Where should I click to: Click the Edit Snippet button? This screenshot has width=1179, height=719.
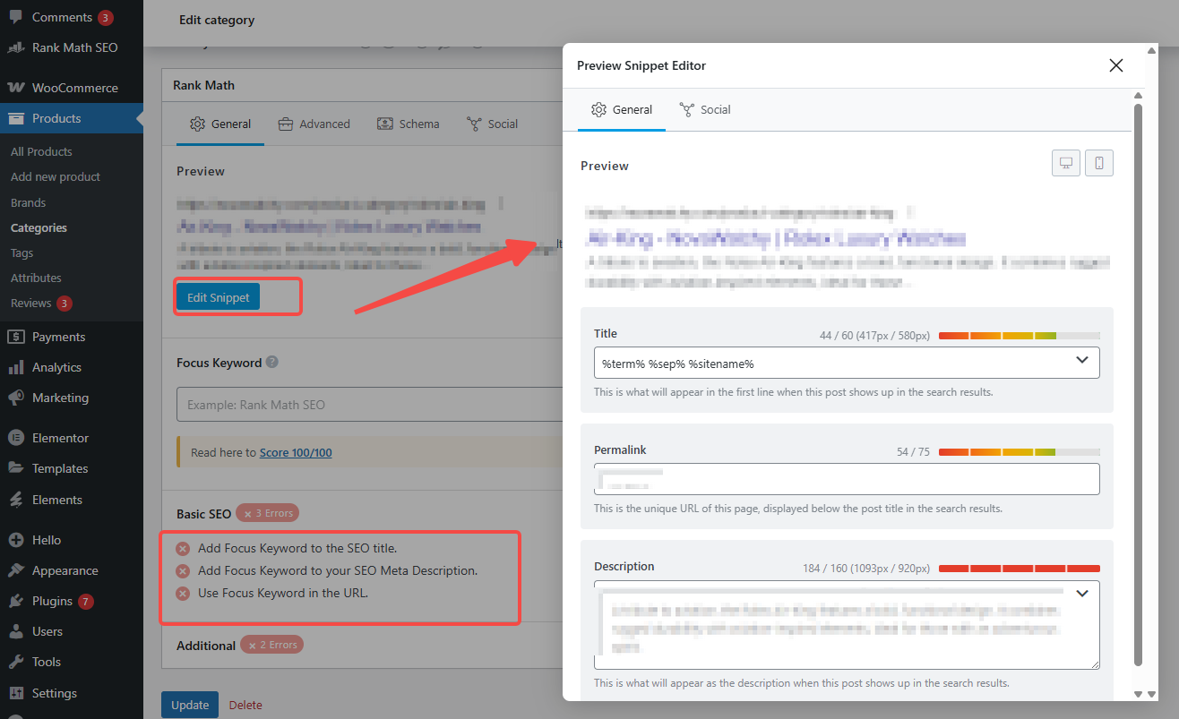coord(218,296)
